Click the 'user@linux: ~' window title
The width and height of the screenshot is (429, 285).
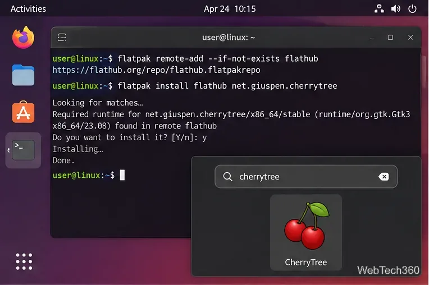click(229, 38)
